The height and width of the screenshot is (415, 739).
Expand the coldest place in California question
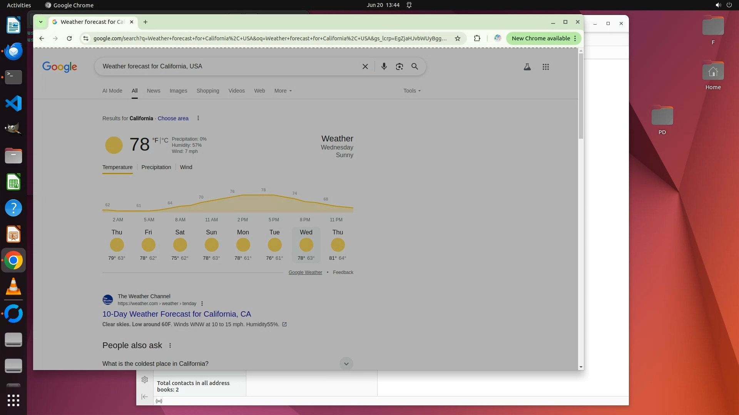[346, 364]
